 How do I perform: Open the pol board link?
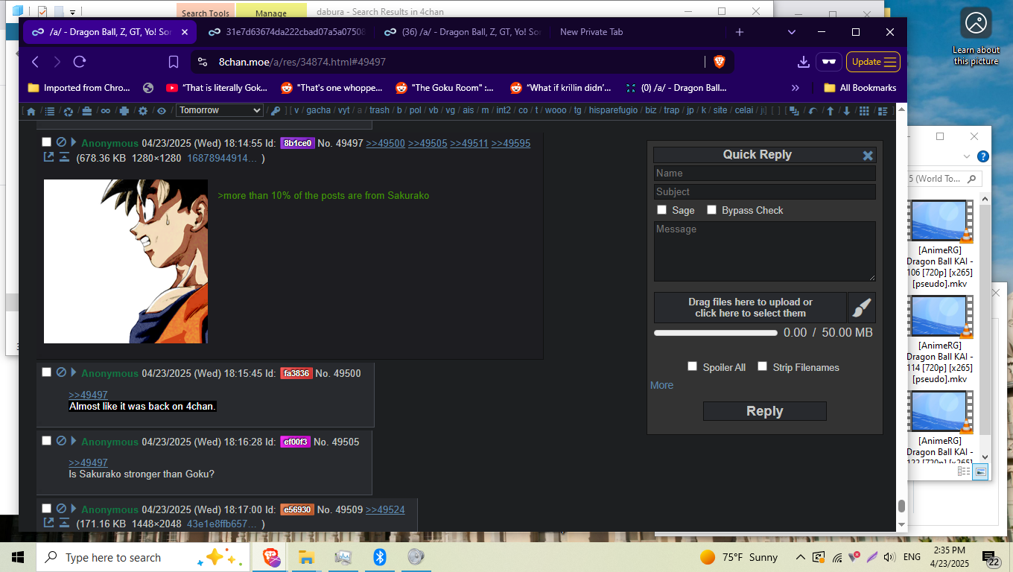coord(415,110)
